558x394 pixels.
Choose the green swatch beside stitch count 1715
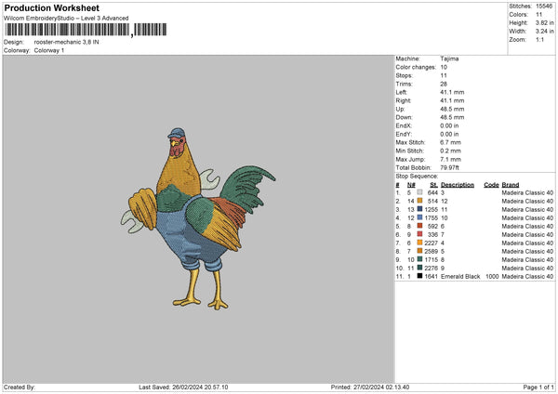[x=420, y=259]
